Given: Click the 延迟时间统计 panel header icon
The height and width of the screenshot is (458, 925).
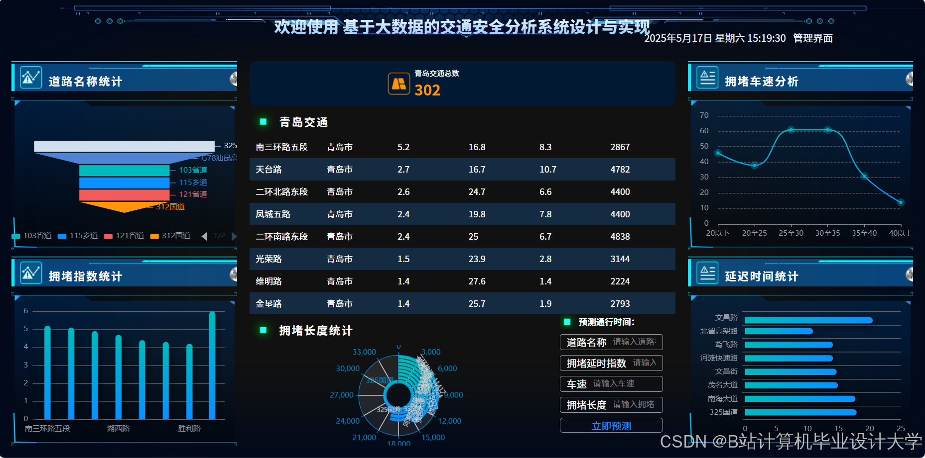Looking at the screenshot, I should coord(707,273).
